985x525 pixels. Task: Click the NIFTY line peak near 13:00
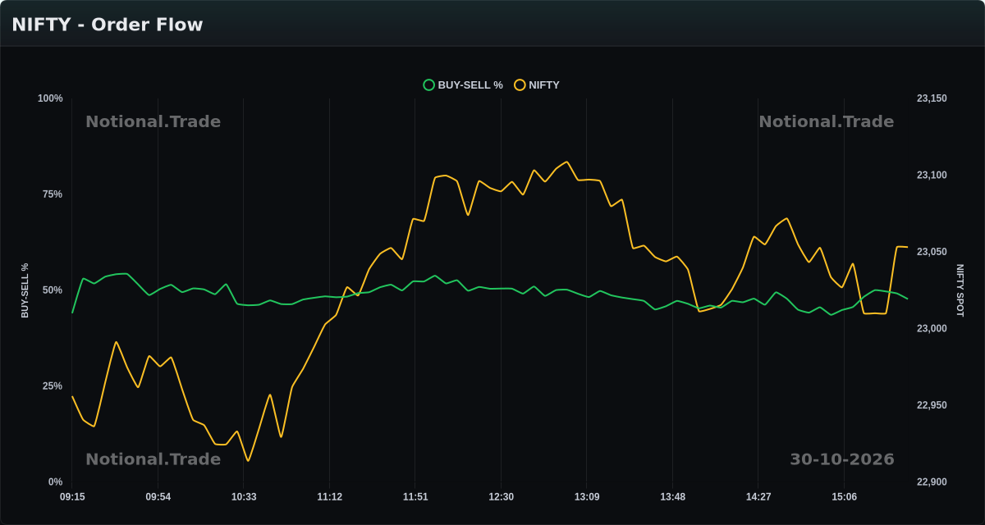point(566,162)
